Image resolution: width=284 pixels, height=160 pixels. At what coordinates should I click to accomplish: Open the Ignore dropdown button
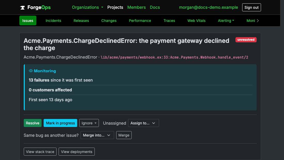[x=89, y=123]
